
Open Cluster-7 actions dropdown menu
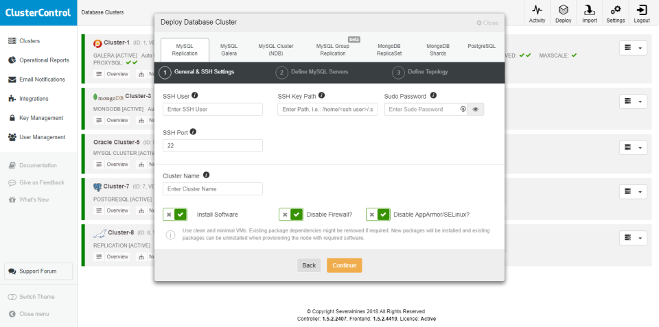point(633,191)
